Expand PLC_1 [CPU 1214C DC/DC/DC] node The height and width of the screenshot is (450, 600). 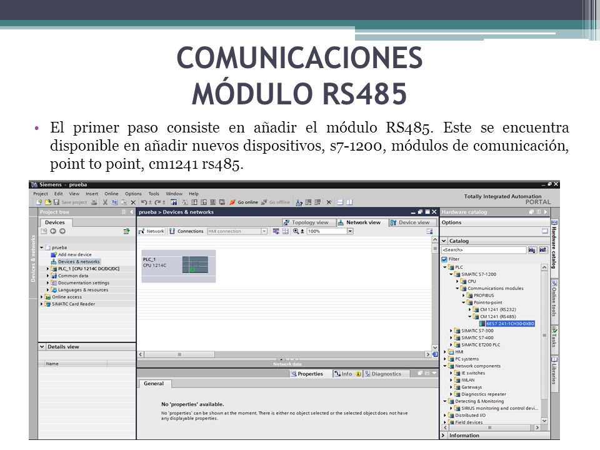(x=48, y=269)
